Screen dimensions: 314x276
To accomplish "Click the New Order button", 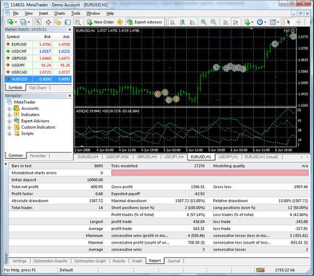I will 100,22.
